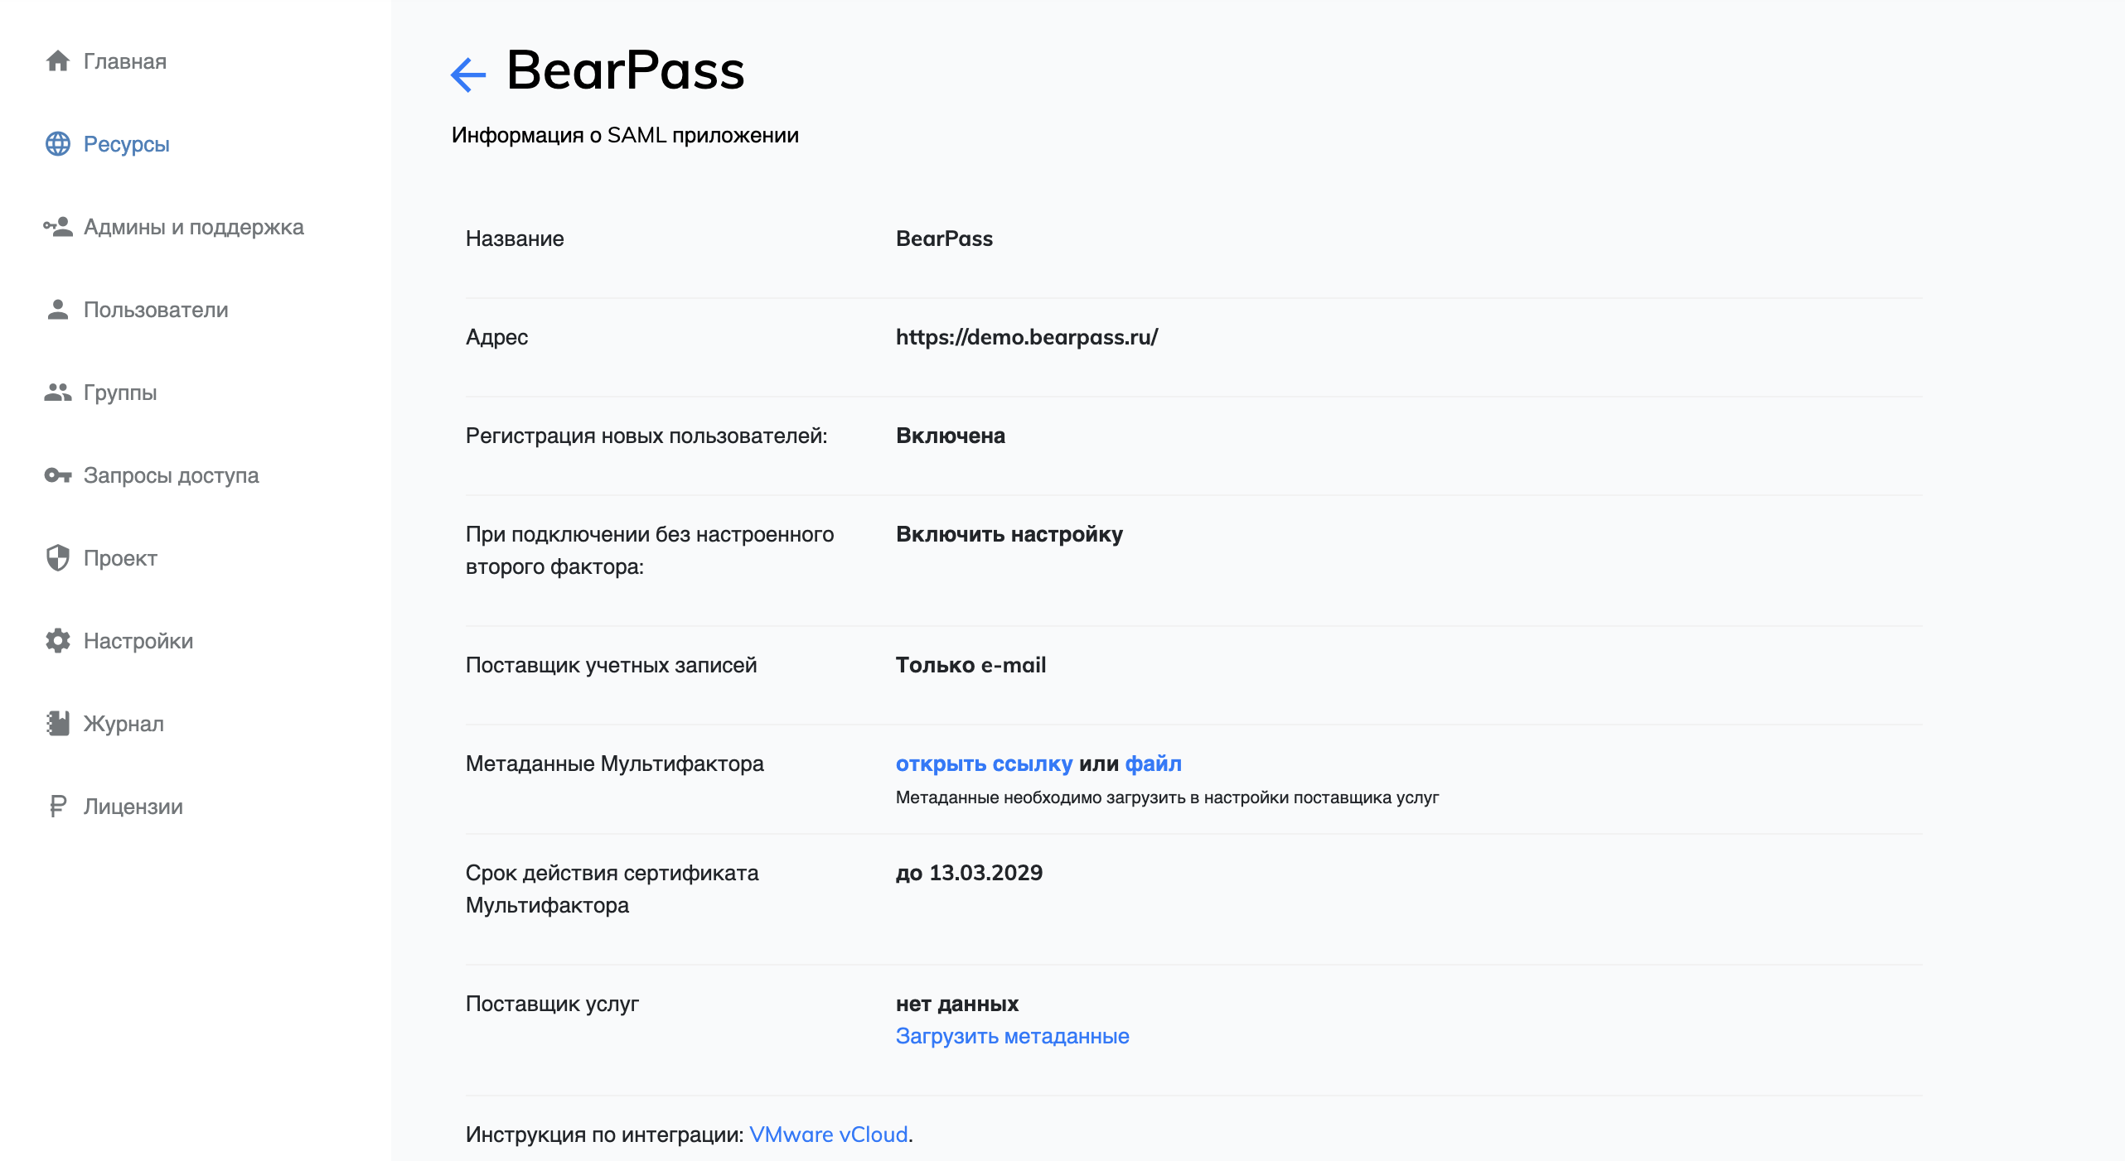
Task: Go to Пользователи section
Action: (156, 310)
